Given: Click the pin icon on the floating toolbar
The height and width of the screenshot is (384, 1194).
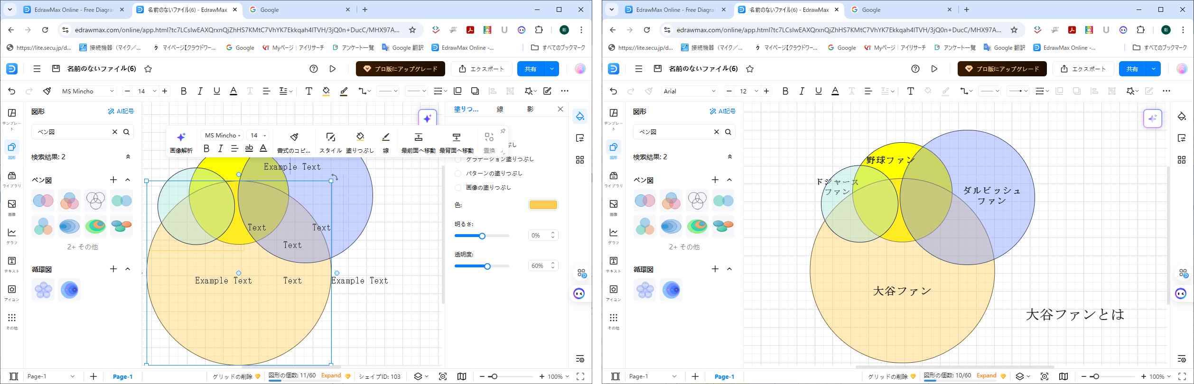Looking at the screenshot, I should [503, 131].
